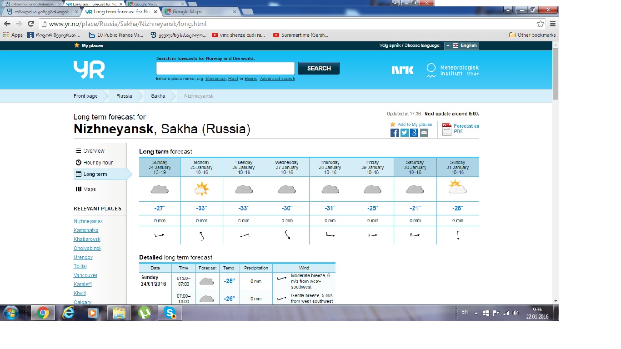Open Internet Explorer from the taskbar
This screenshot has height=349, width=621.
click(x=69, y=313)
